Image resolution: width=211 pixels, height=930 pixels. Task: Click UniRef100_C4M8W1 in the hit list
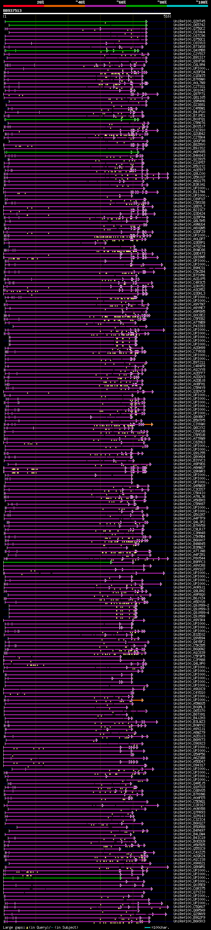click(x=189, y=108)
